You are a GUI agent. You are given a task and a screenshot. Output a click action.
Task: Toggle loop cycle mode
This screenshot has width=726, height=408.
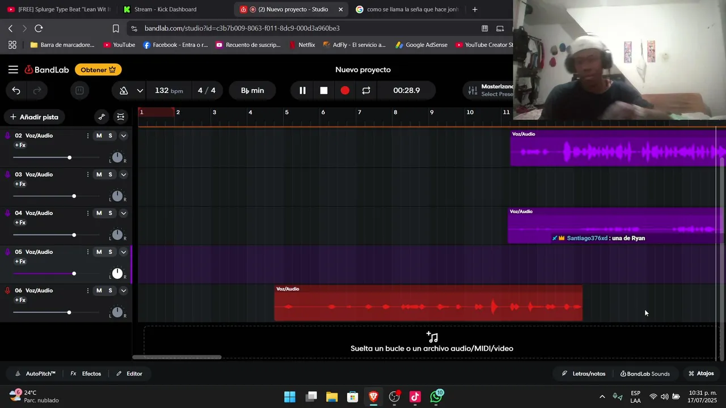[366, 91]
